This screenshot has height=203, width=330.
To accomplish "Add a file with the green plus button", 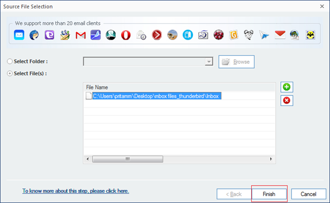I will coord(287,87).
